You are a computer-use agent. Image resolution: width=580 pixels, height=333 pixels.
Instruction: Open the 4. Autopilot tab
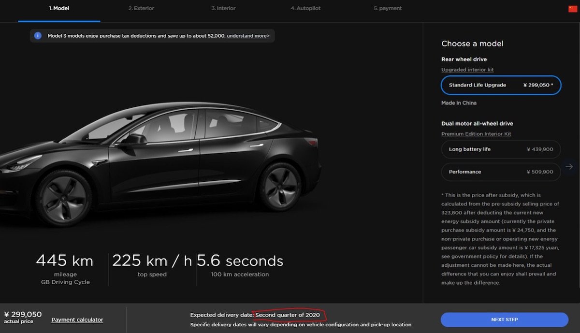pos(305,9)
